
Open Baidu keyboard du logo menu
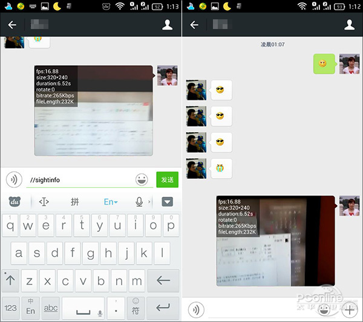point(15,202)
